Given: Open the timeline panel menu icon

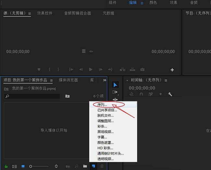Looking at the screenshot, I should pos(166,80).
